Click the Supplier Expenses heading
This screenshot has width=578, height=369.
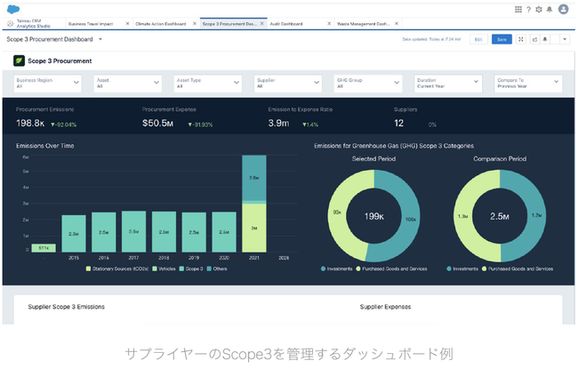[385, 307]
